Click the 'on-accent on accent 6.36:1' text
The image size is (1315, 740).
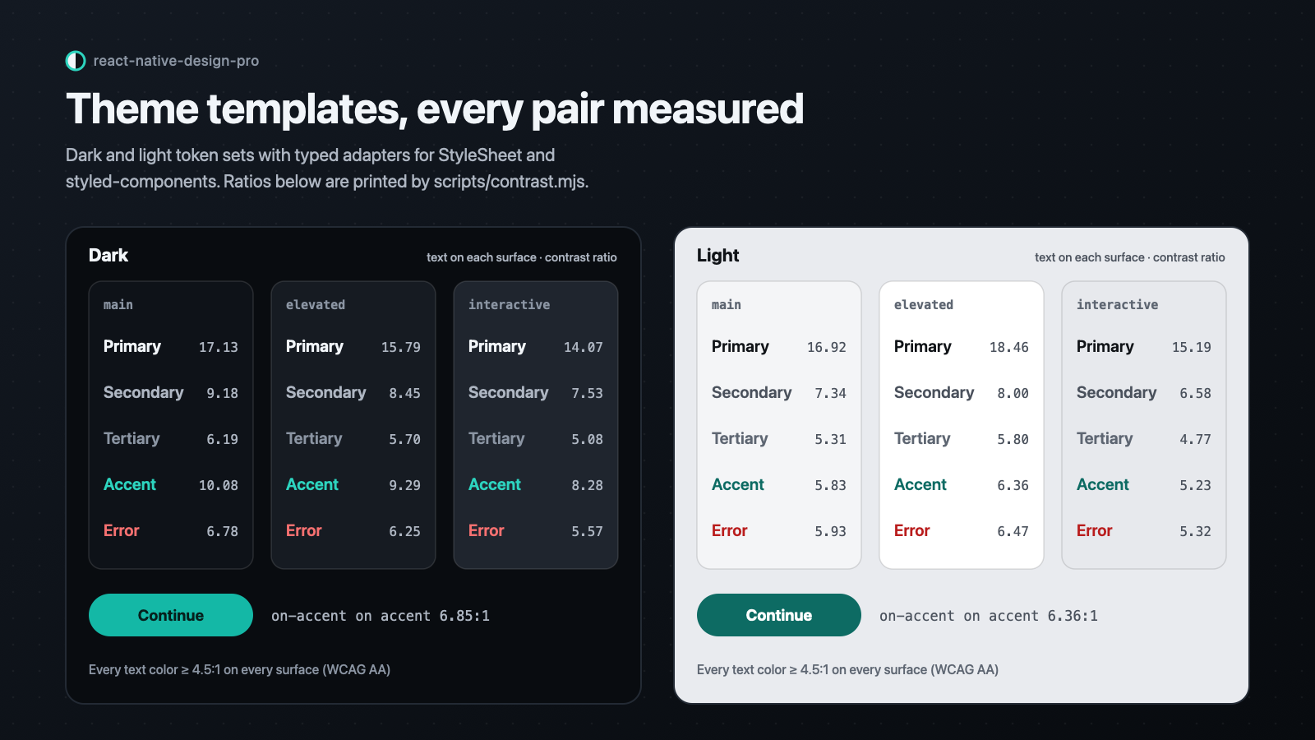pyautogui.click(x=989, y=616)
